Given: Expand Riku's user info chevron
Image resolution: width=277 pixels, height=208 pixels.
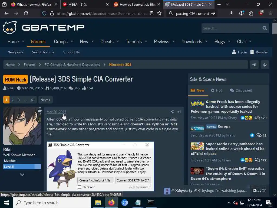Looking at the screenshot, I should (22, 175).
